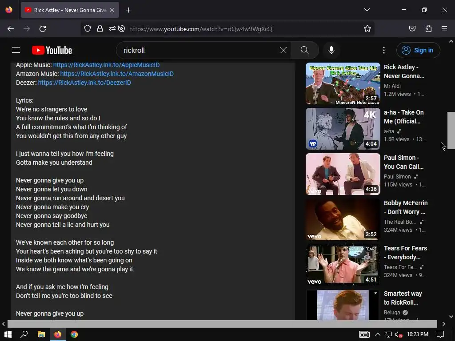
Task: Close the Rick Astley tab
Action: tap(112, 10)
